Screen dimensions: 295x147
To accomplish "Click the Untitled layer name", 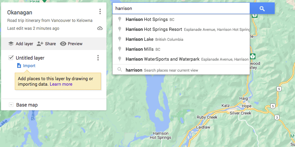I will [x=30, y=58].
